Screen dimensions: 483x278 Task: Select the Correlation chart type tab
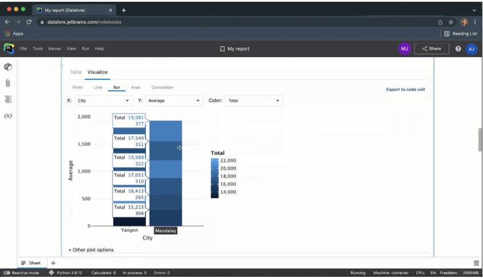tap(162, 87)
